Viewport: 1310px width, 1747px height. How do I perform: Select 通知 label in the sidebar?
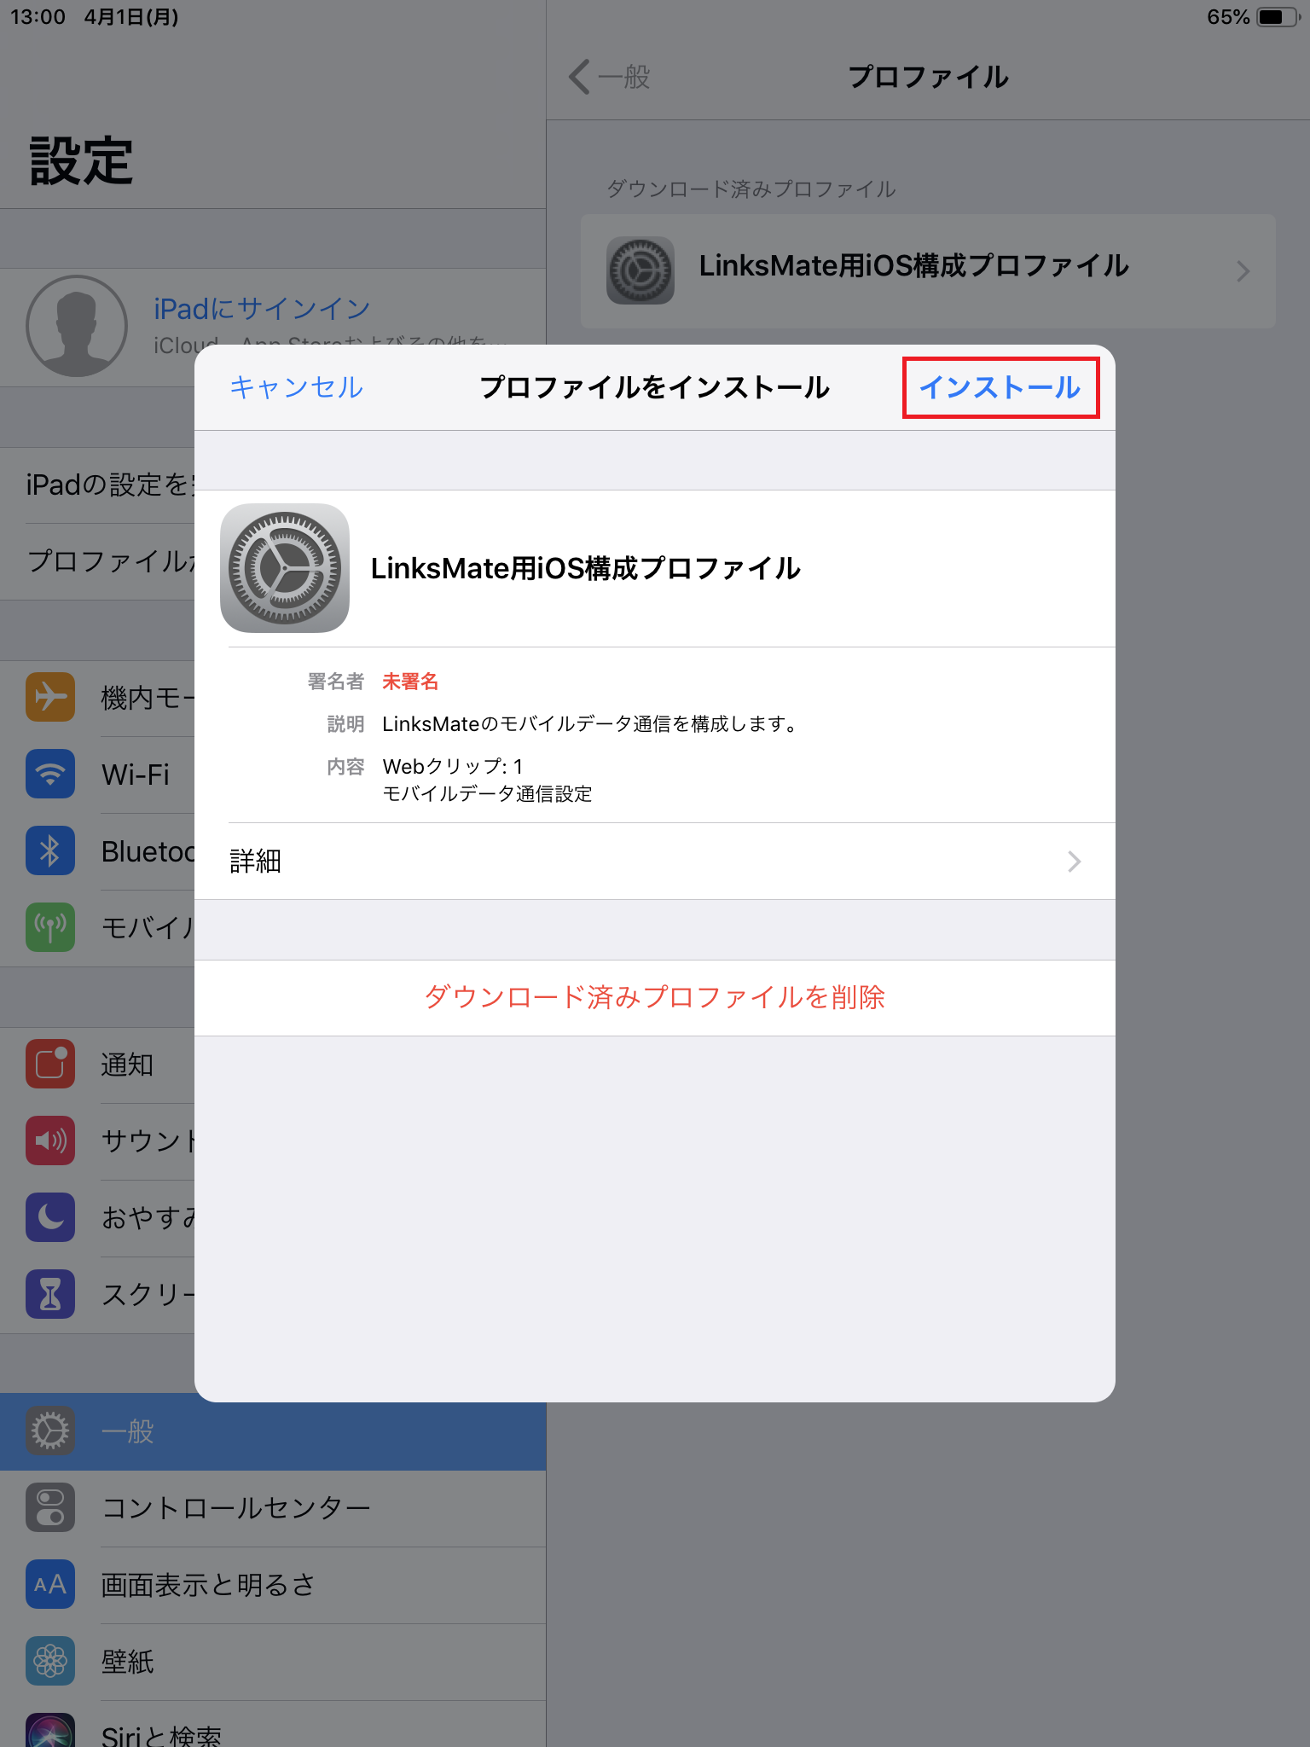pyautogui.click(x=128, y=1065)
